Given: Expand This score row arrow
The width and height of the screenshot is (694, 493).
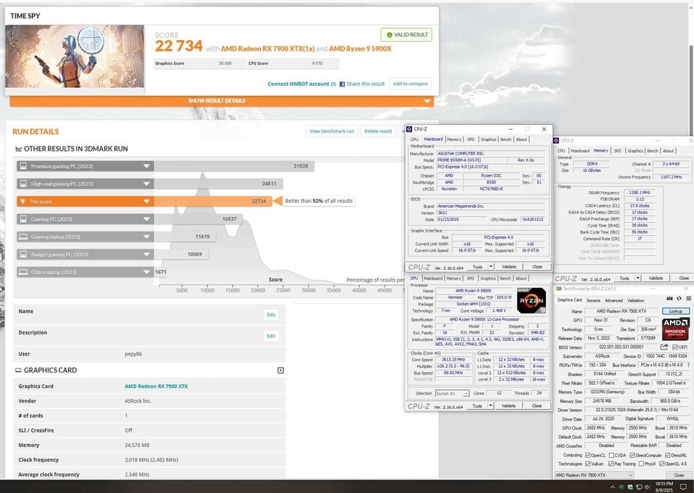Looking at the screenshot, I should pyautogui.click(x=147, y=201).
